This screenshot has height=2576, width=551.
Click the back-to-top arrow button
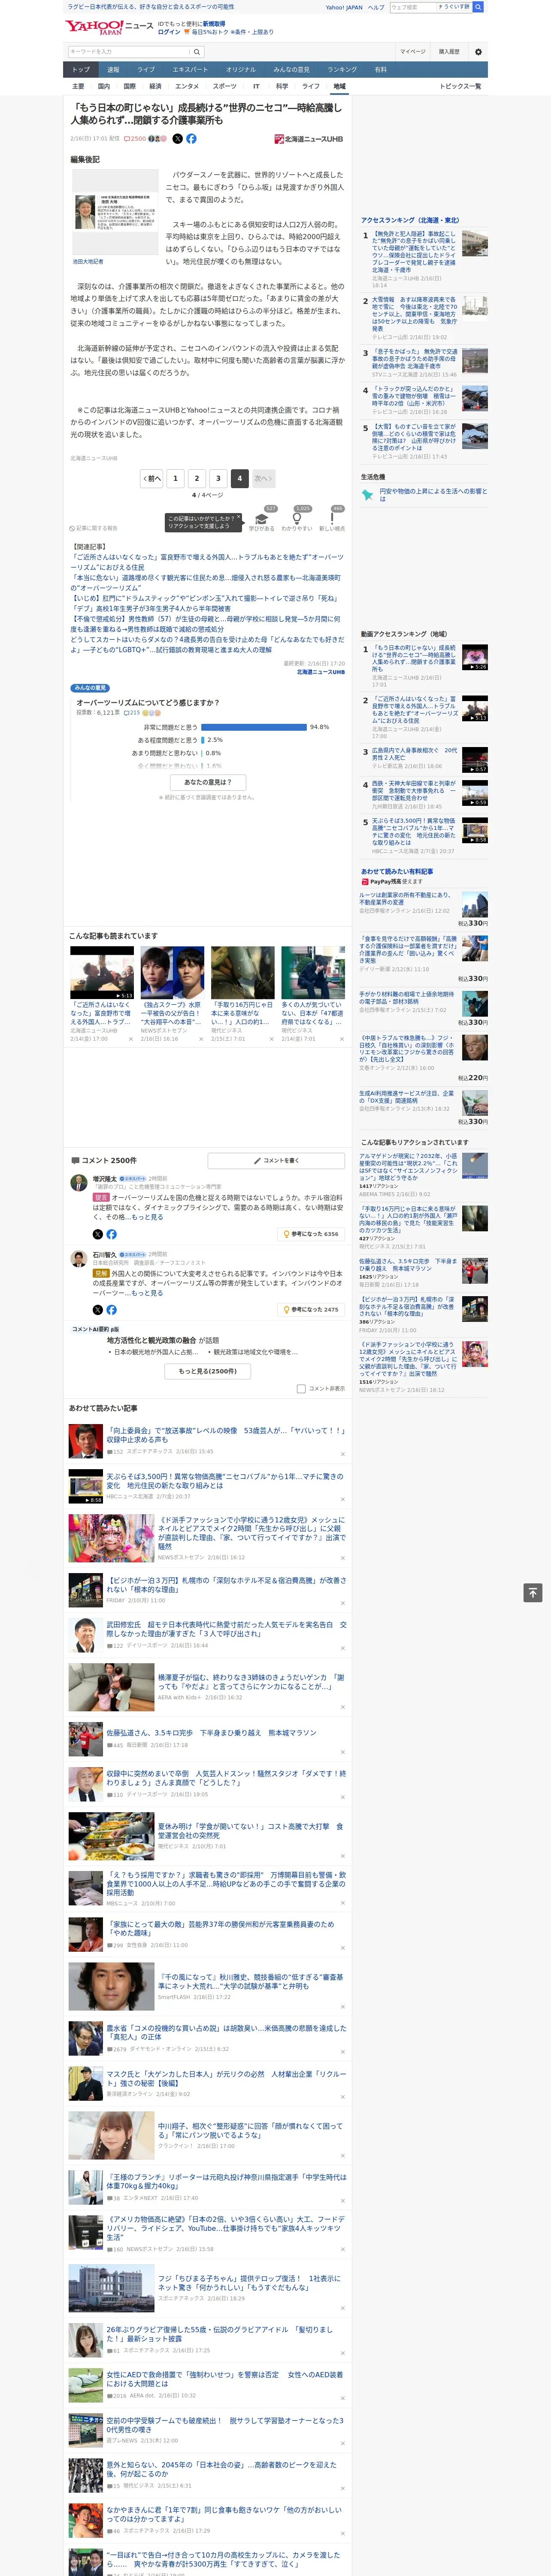point(533,1593)
